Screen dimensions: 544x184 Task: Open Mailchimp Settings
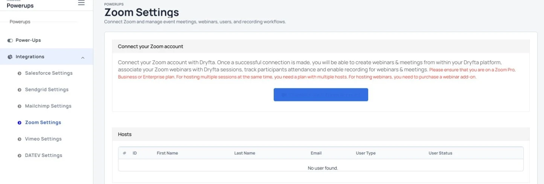click(48, 106)
